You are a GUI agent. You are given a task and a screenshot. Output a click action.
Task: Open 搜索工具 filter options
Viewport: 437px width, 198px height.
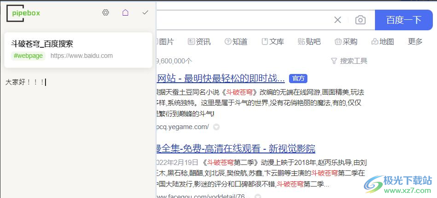[349, 61]
